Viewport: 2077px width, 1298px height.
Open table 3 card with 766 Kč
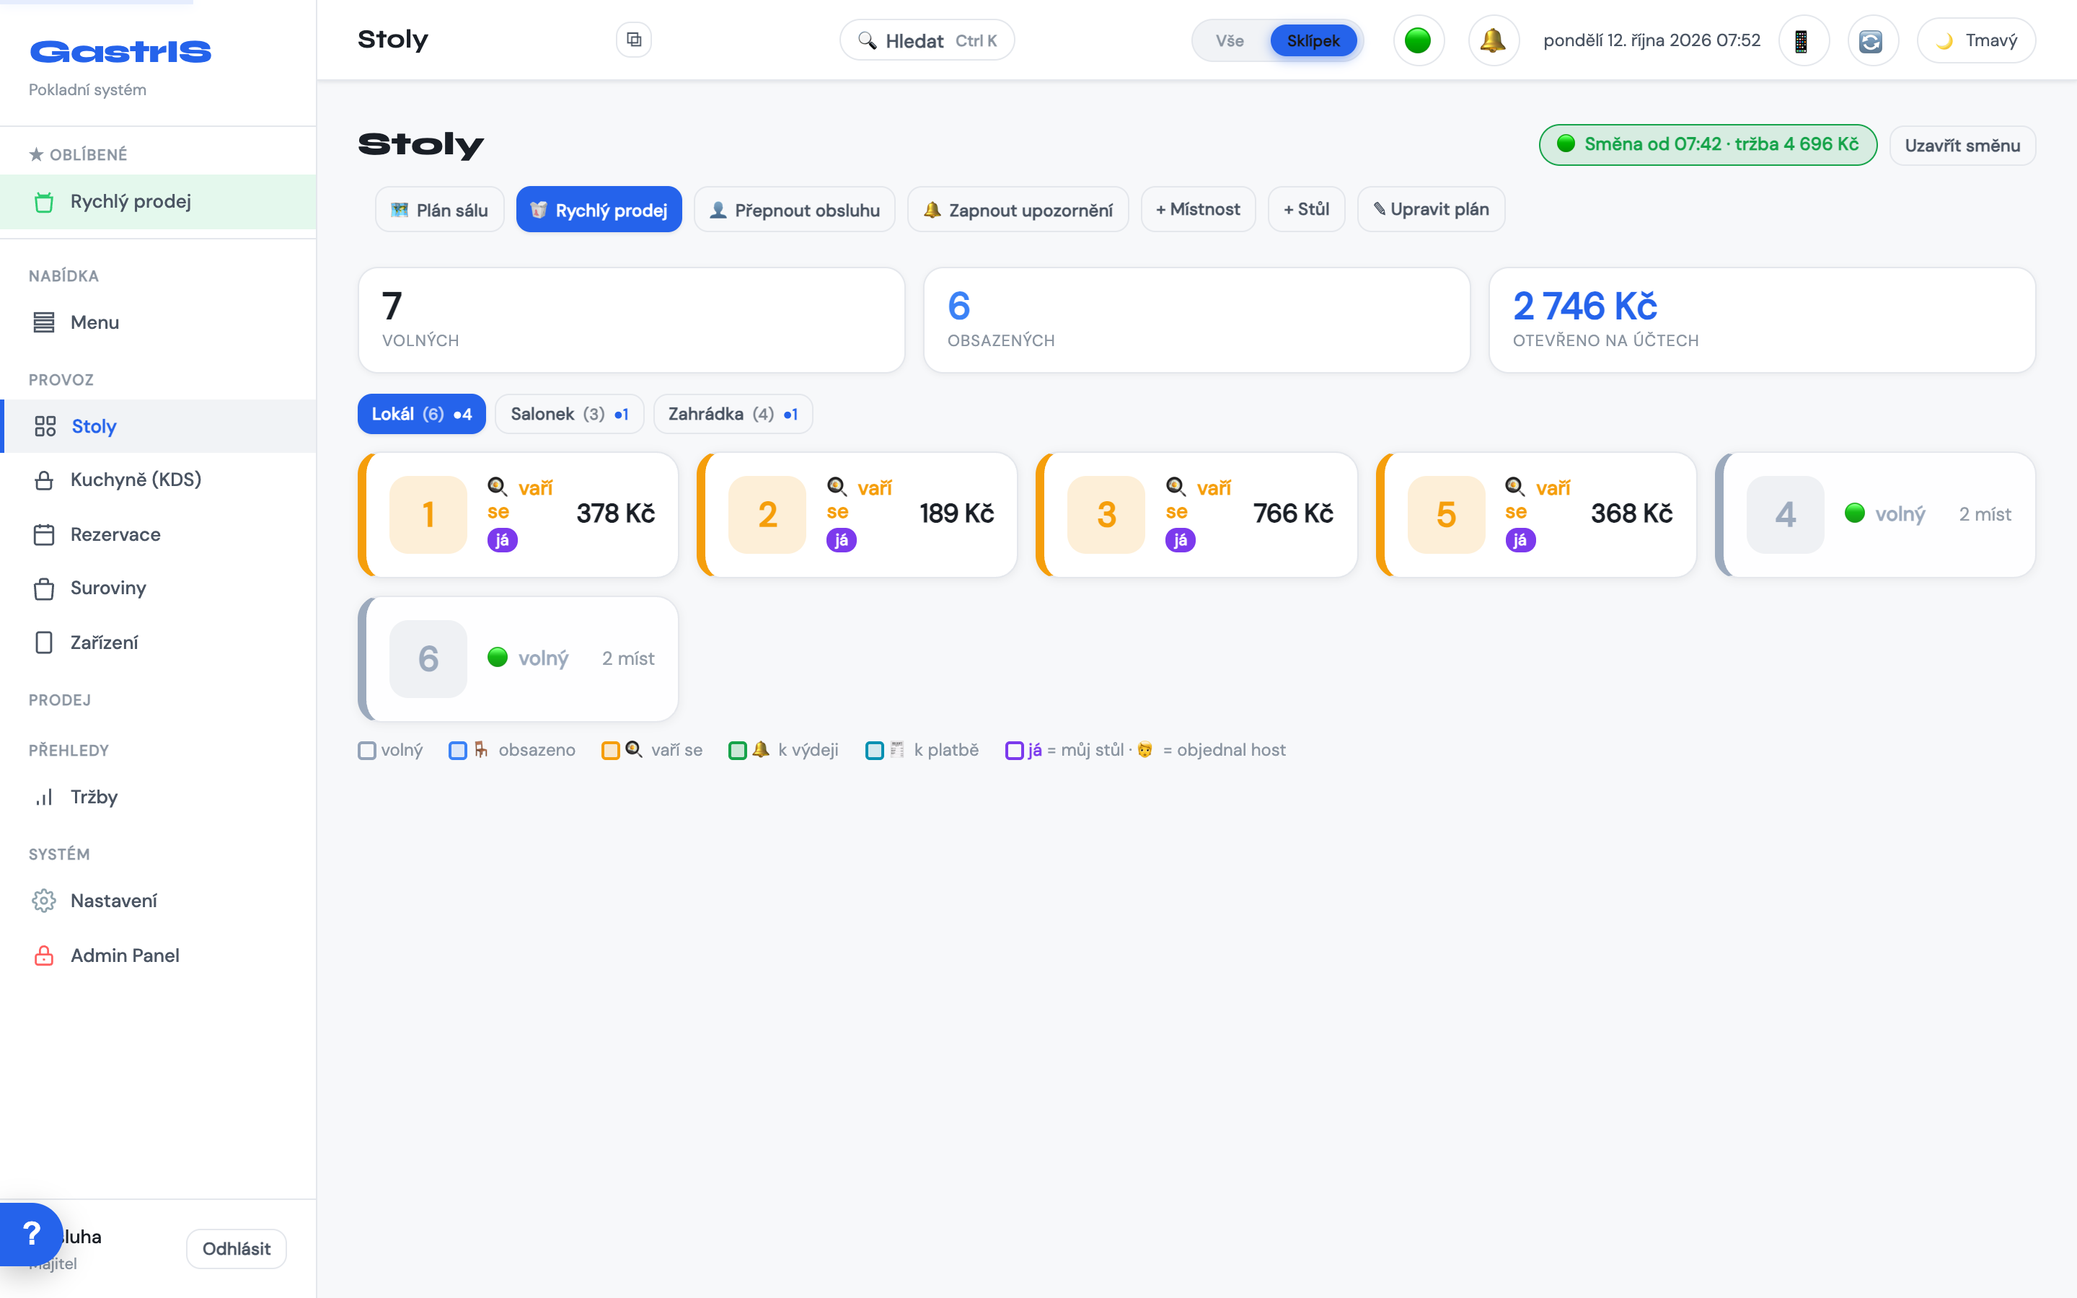click(x=1196, y=514)
